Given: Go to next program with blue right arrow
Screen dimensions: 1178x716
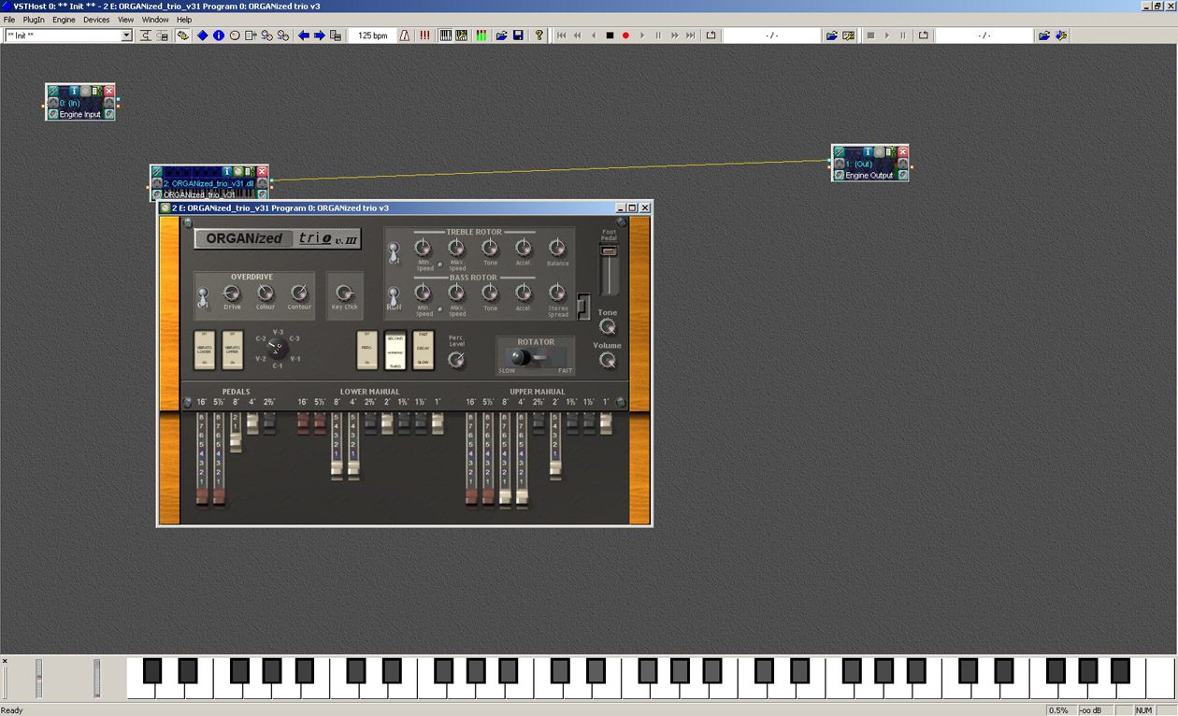Looking at the screenshot, I should pos(320,36).
